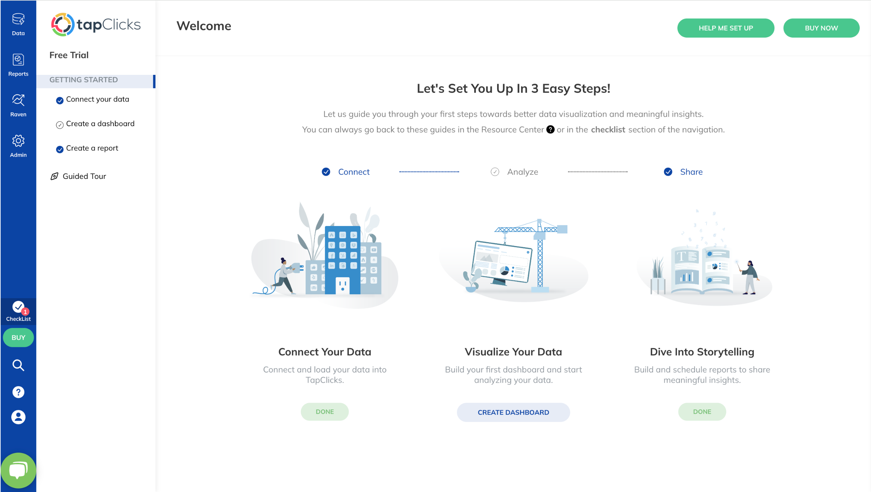Open the user account profile icon
This screenshot has height=492, width=871.
18,417
